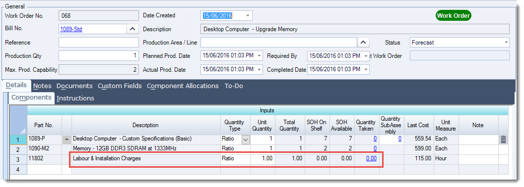The width and height of the screenshot is (524, 187).
Task: Click the SOH Available column header
Action: 341,125
